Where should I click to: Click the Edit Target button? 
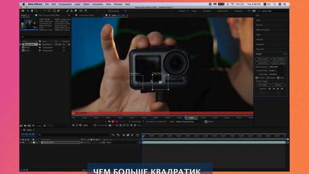click(263, 85)
